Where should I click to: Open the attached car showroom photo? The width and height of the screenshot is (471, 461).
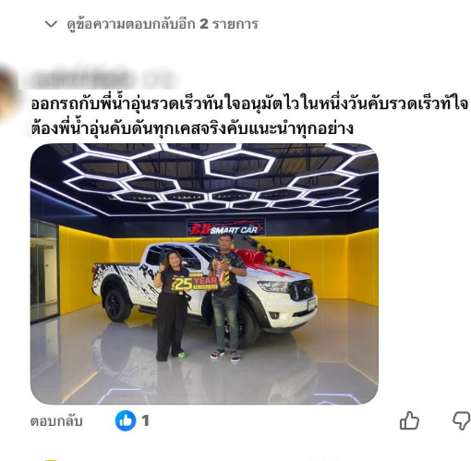coord(204,273)
